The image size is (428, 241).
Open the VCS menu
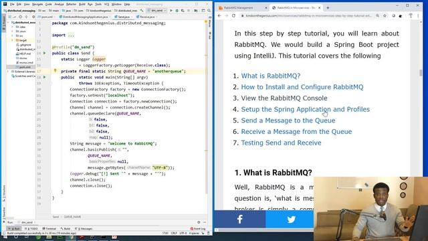coord(106,5)
